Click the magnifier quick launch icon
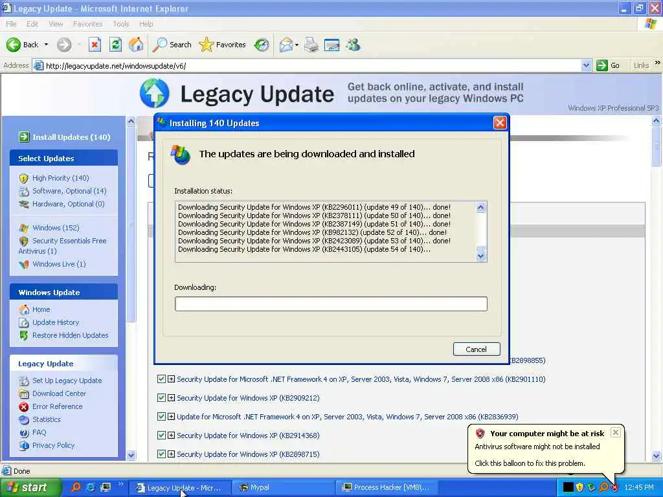The image size is (663, 497). tap(76, 487)
